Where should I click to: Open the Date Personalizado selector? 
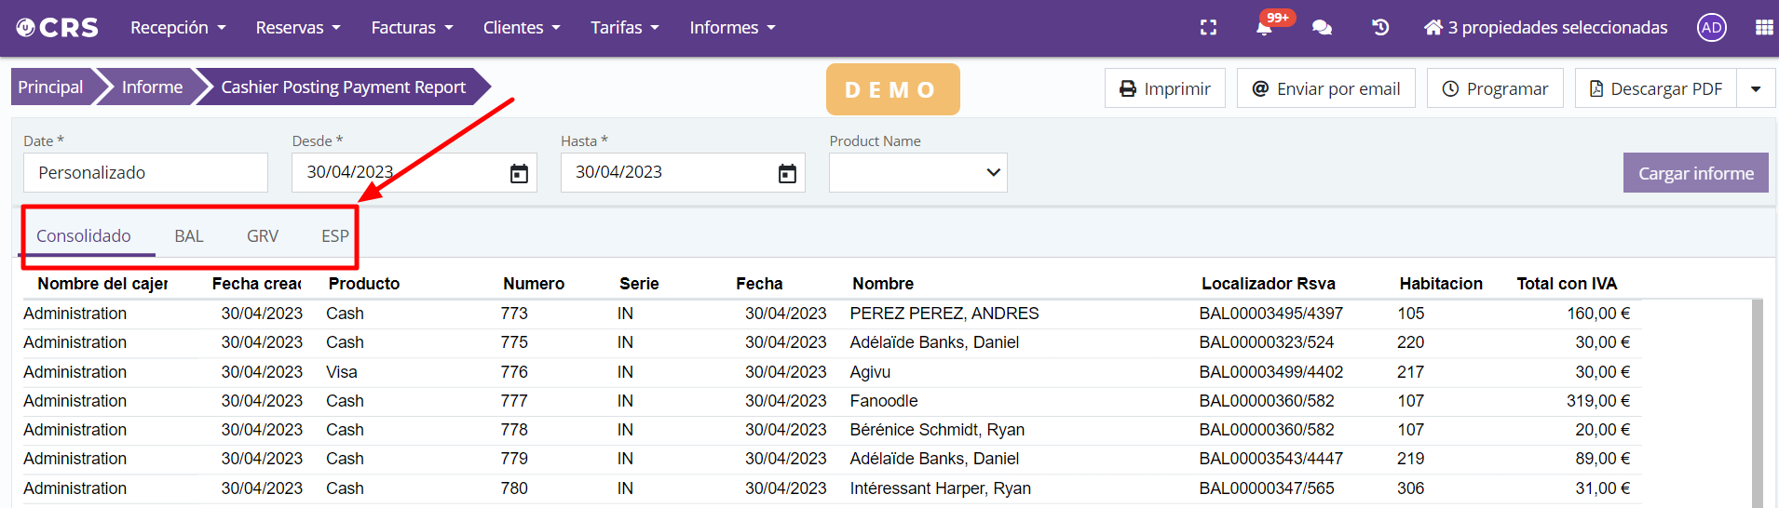145,173
